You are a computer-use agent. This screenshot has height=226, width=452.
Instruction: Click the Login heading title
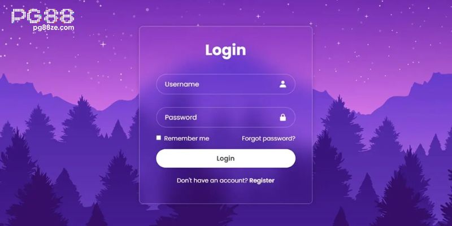[x=225, y=50]
